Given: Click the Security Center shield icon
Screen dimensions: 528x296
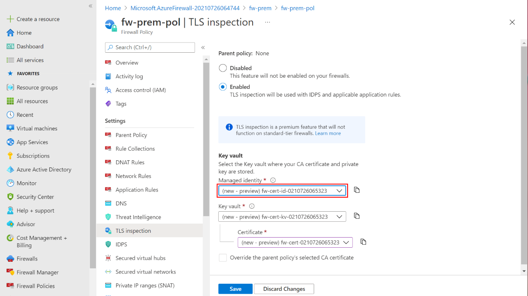Looking at the screenshot, I should [x=11, y=197].
